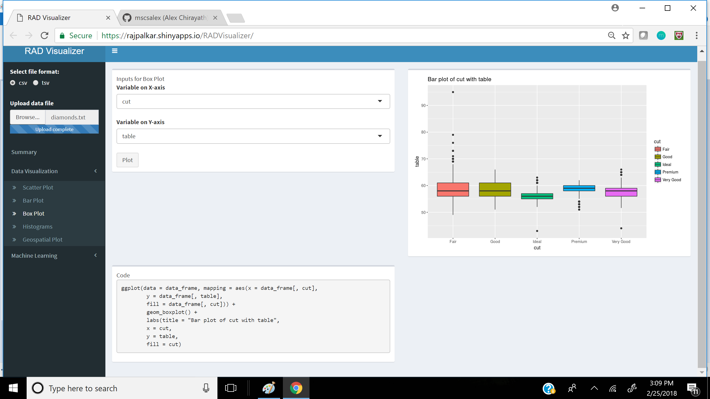Click Browse to upload a file
The height and width of the screenshot is (399, 710).
27,117
